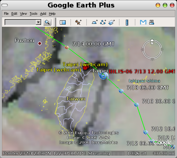Open the Help menu

[x=52, y=14]
